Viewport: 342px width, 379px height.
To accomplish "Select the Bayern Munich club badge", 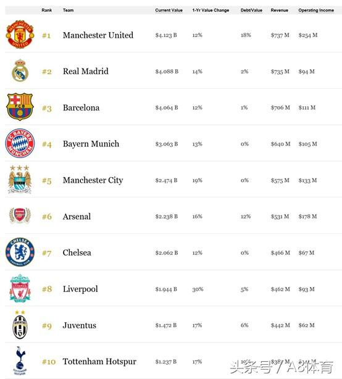I will (x=20, y=143).
